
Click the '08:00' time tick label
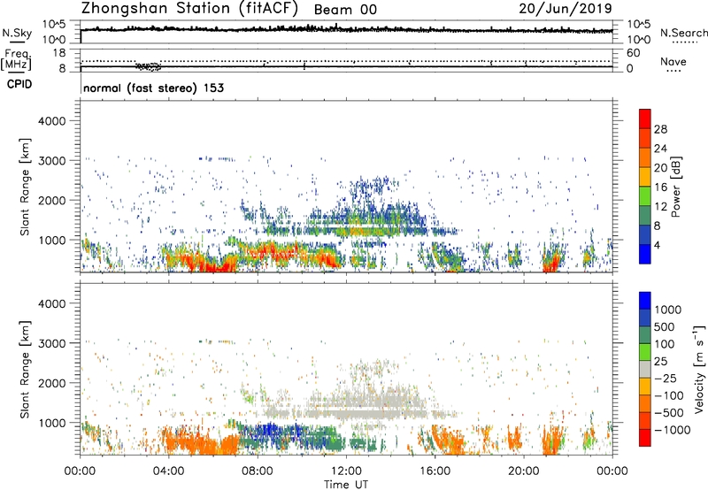(258, 471)
